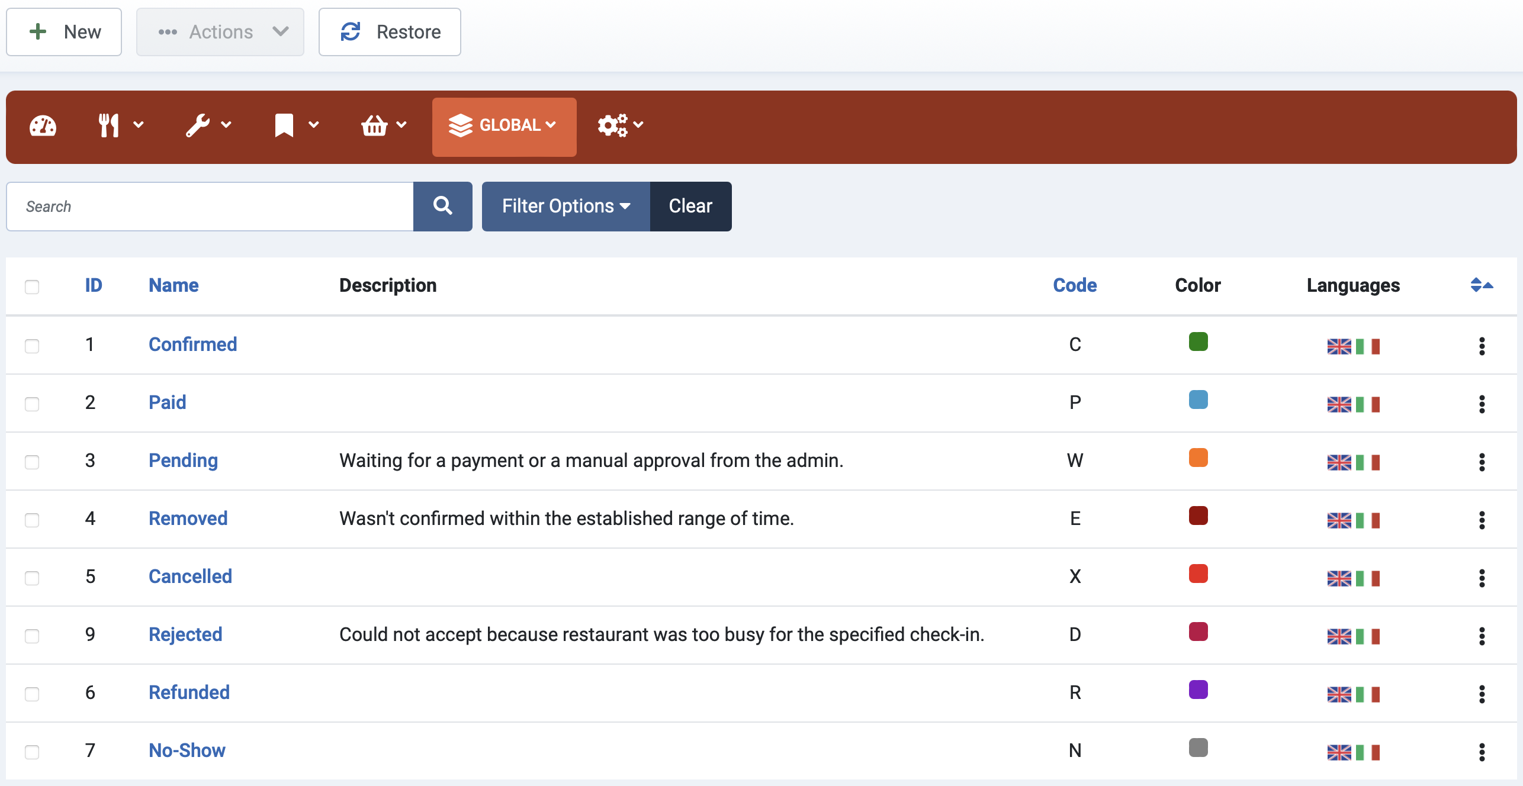Open the bookmark icon menu
Image resolution: width=1523 pixels, height=786 pixels.
click(x=297, y=126)
